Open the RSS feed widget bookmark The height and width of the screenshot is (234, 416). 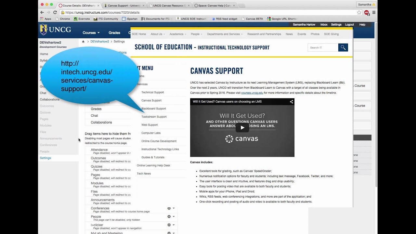225,19
